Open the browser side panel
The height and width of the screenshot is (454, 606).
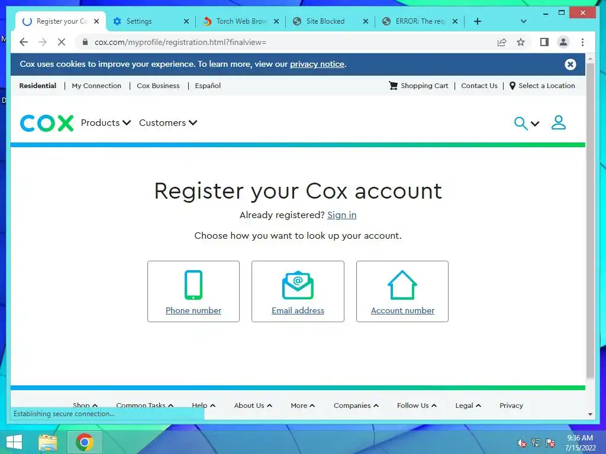tap(544, 42)
